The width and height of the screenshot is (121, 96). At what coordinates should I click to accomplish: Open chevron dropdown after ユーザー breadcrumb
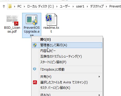(x=73, y=6)
